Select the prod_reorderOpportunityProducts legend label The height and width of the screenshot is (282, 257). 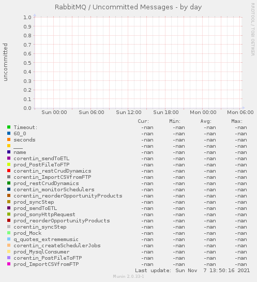[x=62, y=221]
